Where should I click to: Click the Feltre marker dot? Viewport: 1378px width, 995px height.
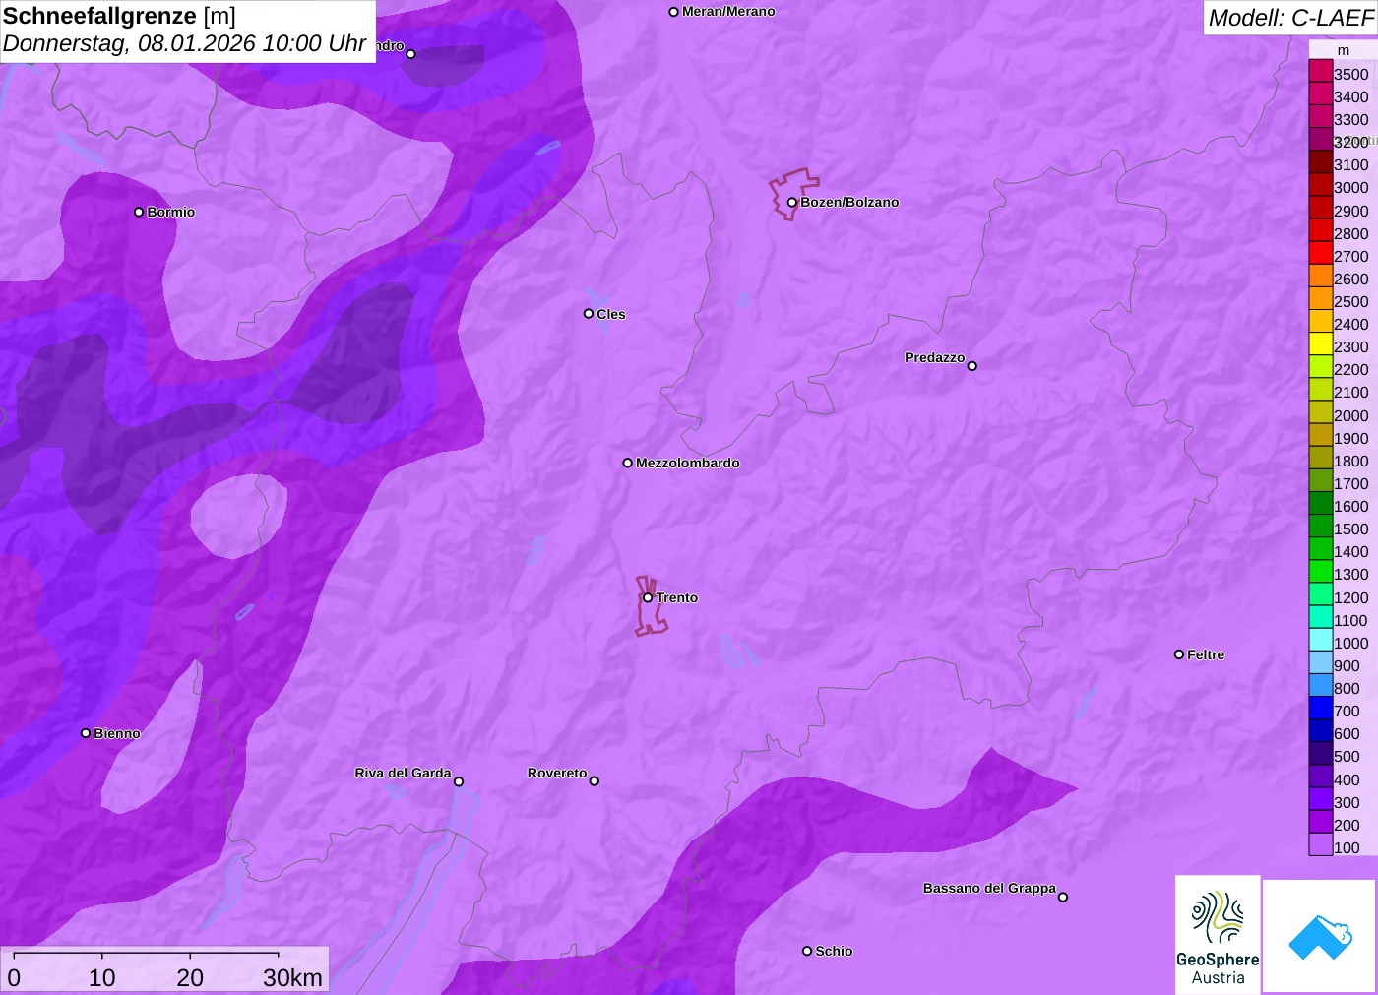pos(1179,654)
